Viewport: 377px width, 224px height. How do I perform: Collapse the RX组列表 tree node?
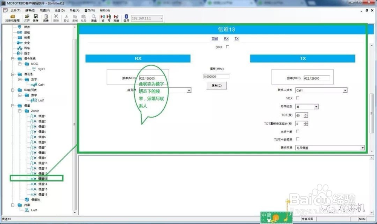pos(13,90)
